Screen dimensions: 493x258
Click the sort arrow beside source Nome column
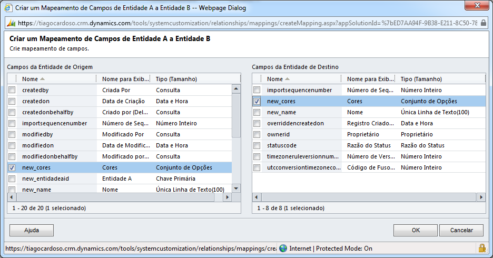[42, 79]
